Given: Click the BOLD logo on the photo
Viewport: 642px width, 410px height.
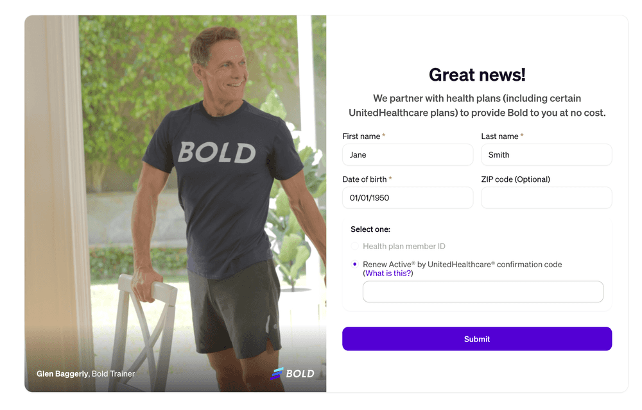Looking at the screenshot, I should [x=292, y=373].
